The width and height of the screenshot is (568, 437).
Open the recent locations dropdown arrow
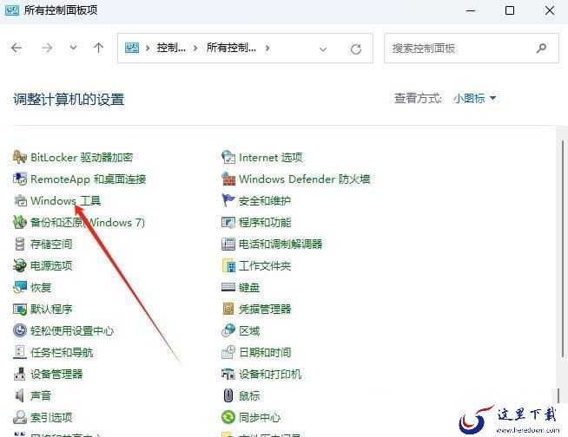[x=74, y=48]
